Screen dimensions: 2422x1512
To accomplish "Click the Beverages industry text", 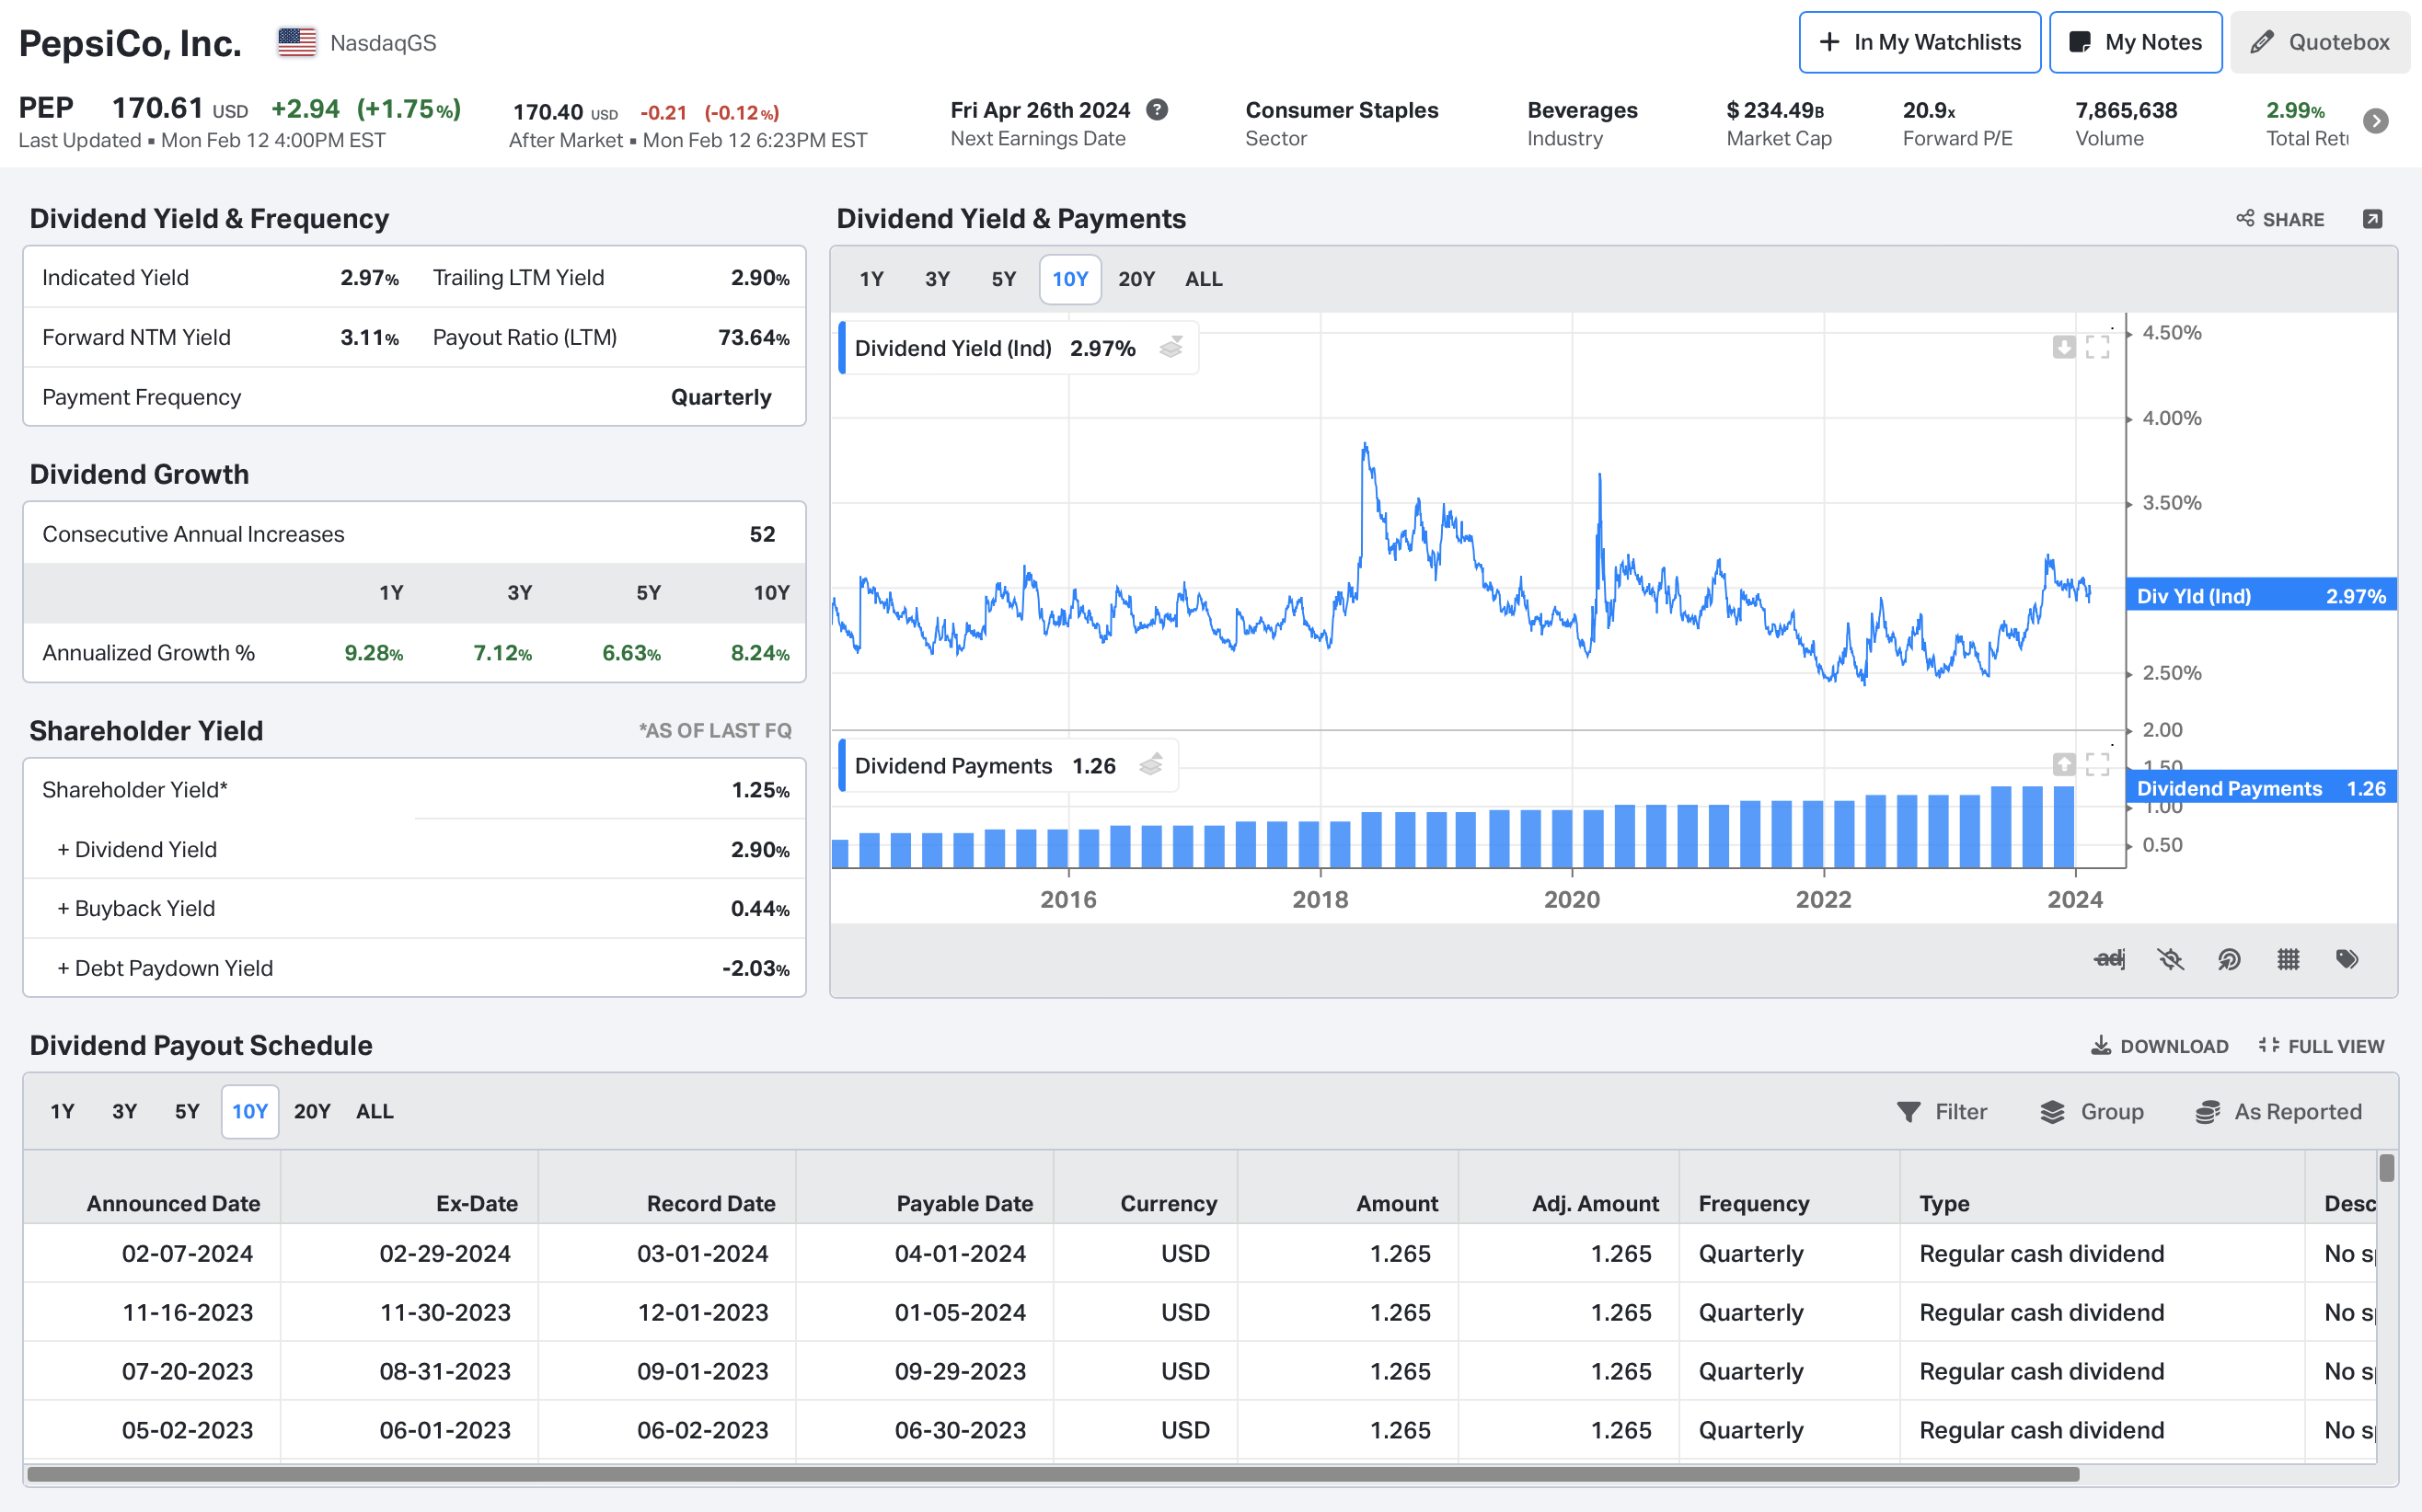I will 1582,110.
